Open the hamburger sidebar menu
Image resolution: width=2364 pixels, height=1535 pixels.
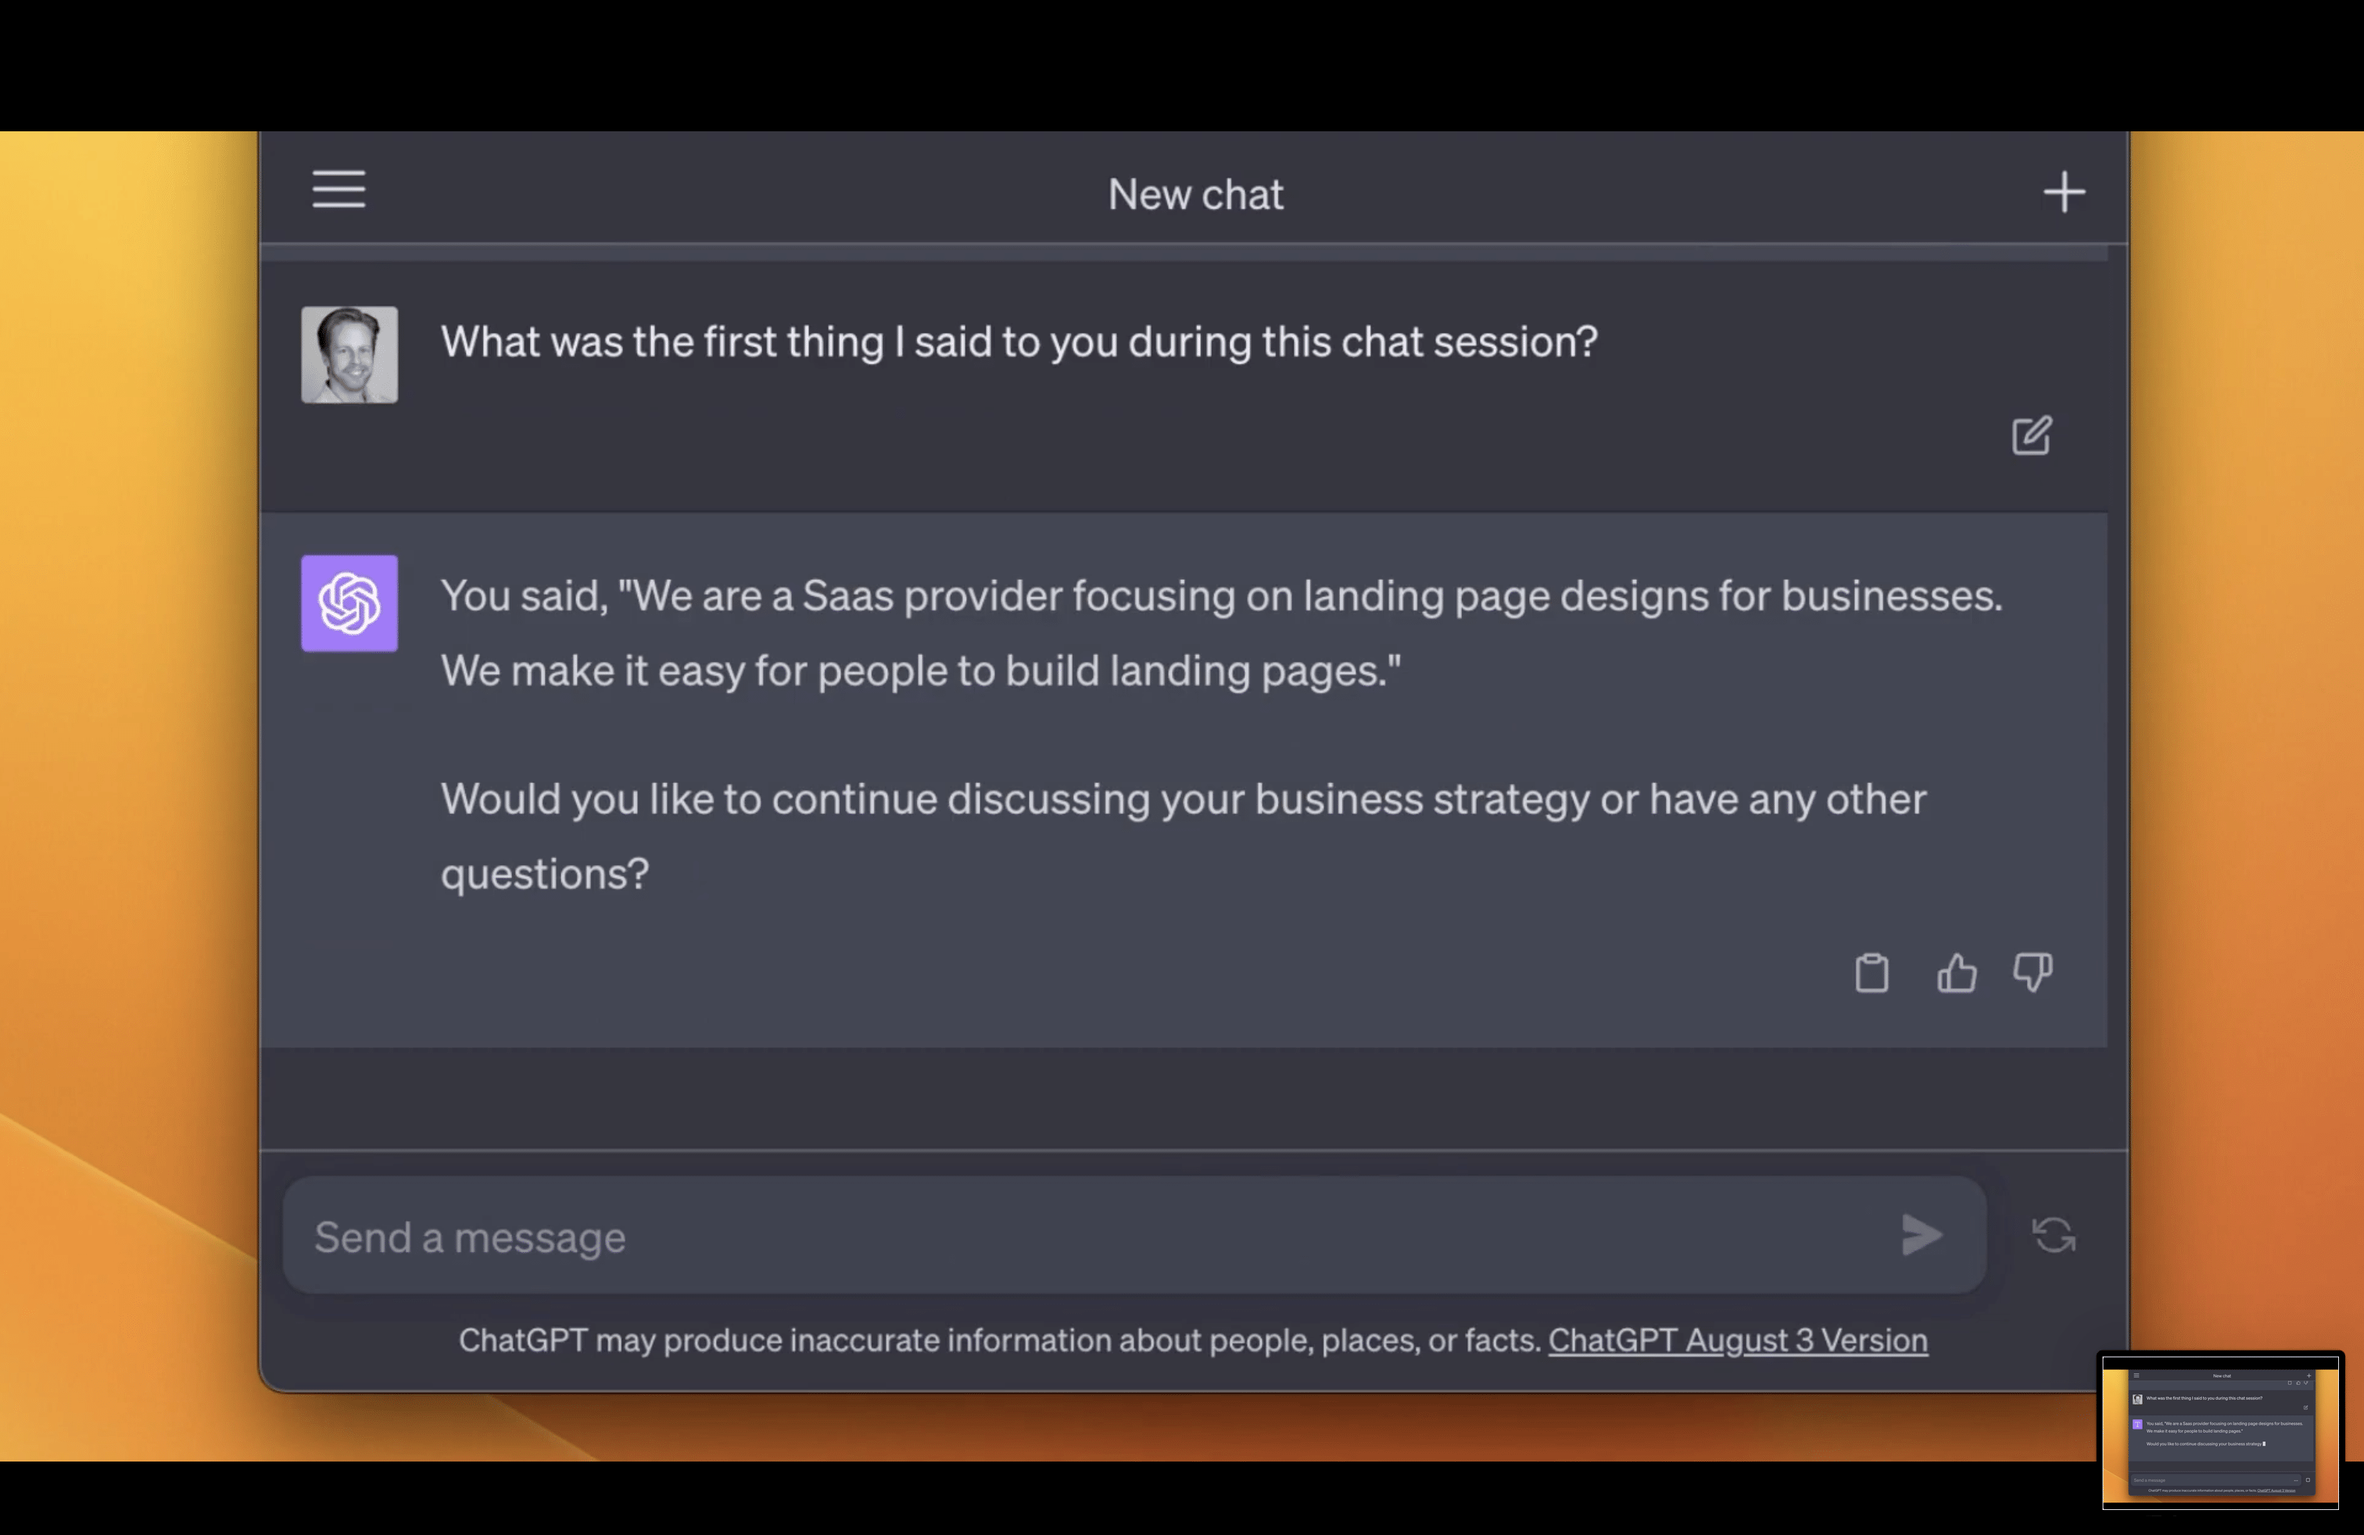pyautogui.click(x=338, y=190)
